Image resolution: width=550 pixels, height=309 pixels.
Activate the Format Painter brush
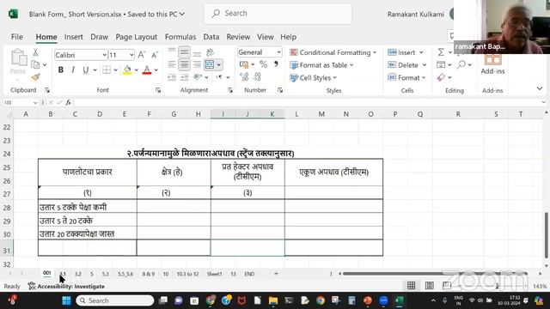point(35,77)
